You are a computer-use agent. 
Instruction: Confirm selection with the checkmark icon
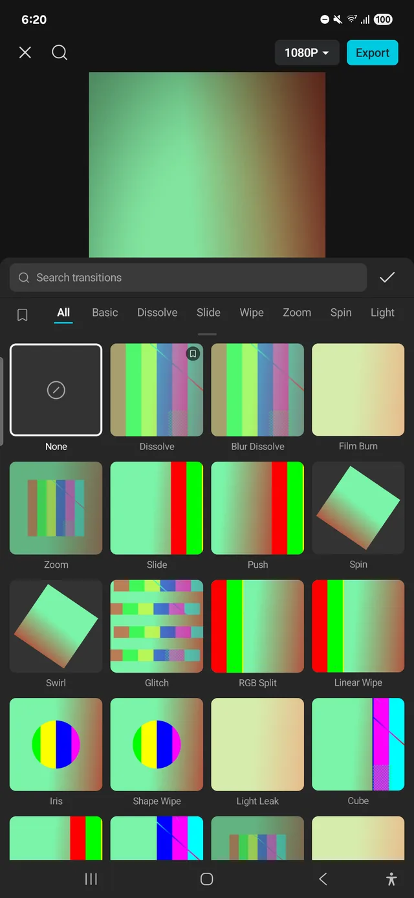[387, 278]
